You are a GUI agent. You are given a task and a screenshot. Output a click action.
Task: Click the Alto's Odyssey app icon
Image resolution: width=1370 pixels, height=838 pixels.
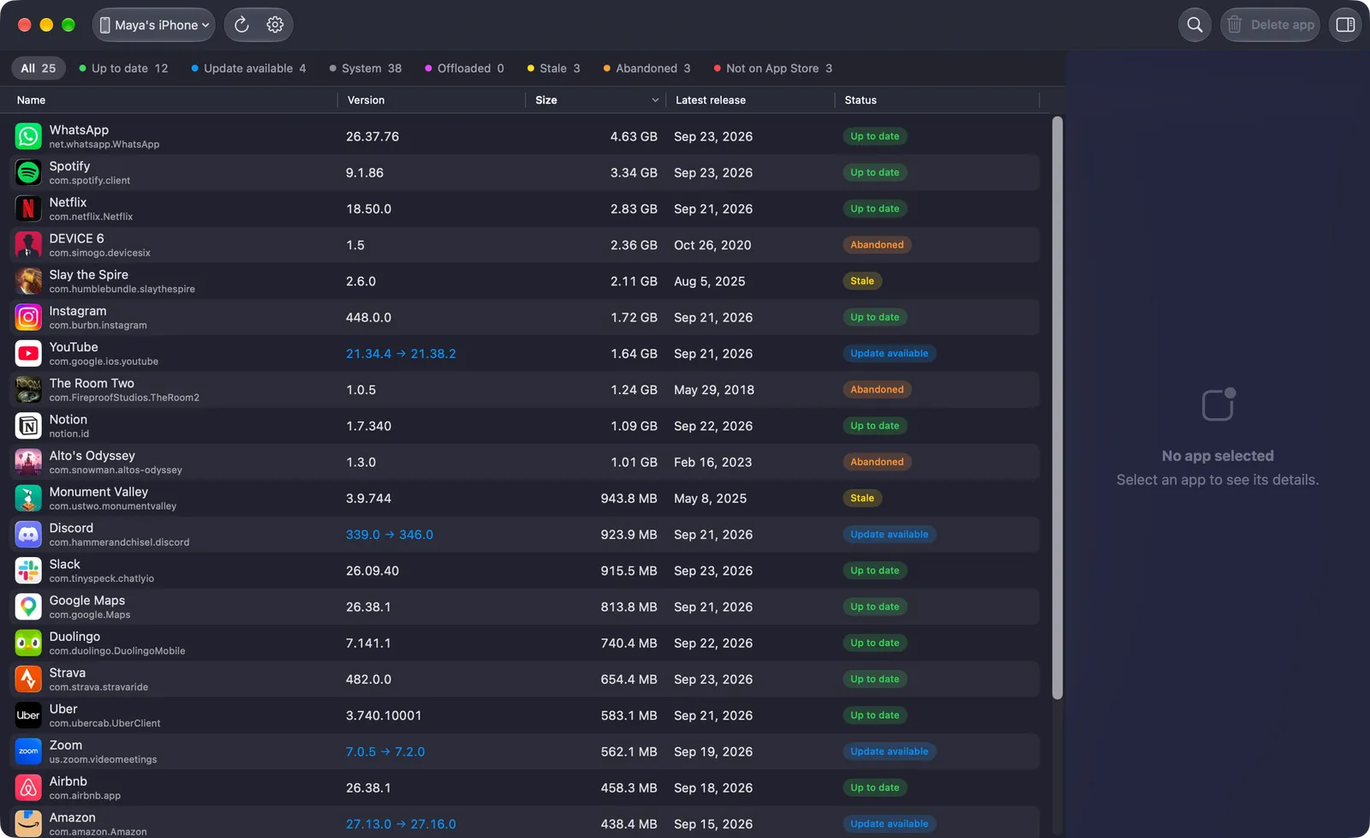point(28,462)
